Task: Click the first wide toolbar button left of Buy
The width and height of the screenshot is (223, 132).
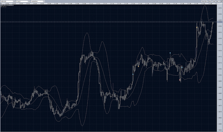Action: [x=205, y=1]
